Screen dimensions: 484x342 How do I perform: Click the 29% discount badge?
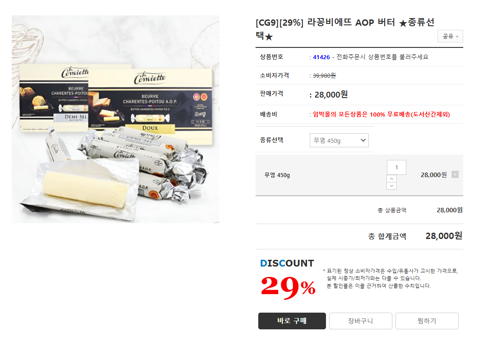[288, 287]
